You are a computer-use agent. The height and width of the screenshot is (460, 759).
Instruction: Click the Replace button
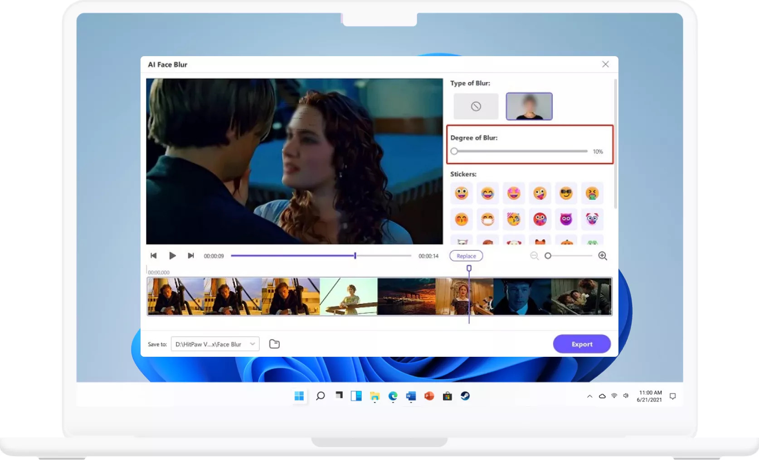pyautogui.click(x=466, y=256)
